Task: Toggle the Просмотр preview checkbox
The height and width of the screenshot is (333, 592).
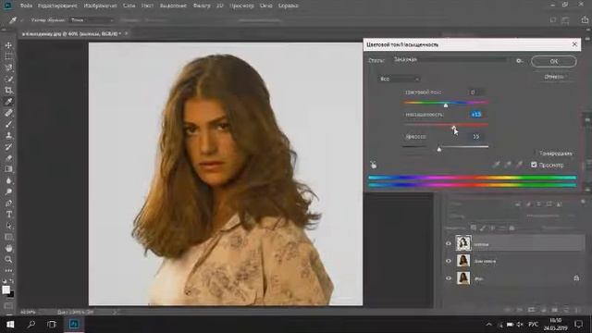Action: tap(534, 165)
